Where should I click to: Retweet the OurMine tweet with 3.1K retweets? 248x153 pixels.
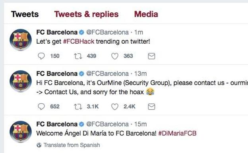[x=78, y=107]
